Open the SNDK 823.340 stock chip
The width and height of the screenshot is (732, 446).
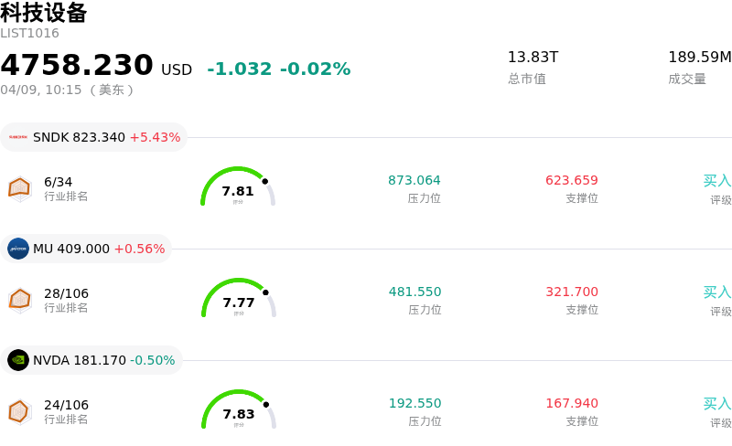pos(94,137)
